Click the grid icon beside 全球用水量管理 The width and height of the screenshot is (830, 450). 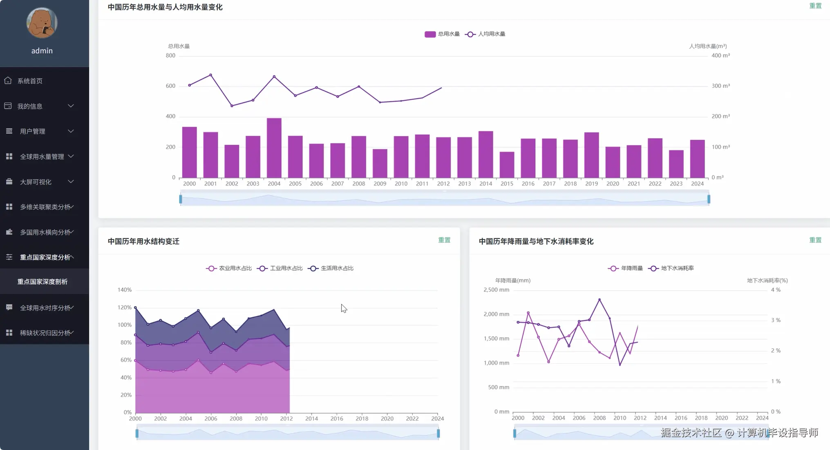pyautogui.click(x=9, y=157)
